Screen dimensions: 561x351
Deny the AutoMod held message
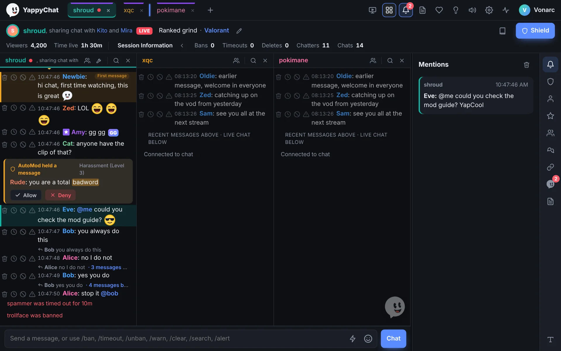pyautogui.click(x=60, y=195)
